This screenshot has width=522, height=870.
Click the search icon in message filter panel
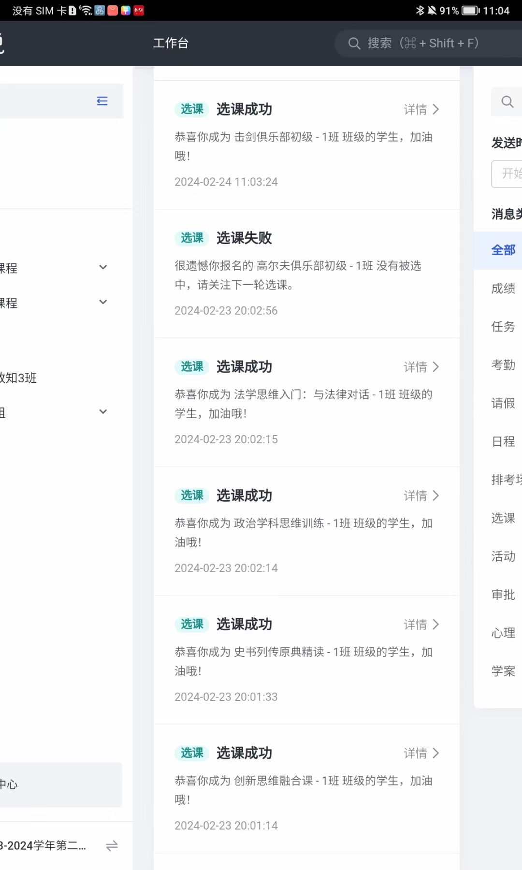pyautogui.click(x=507, y=102)
